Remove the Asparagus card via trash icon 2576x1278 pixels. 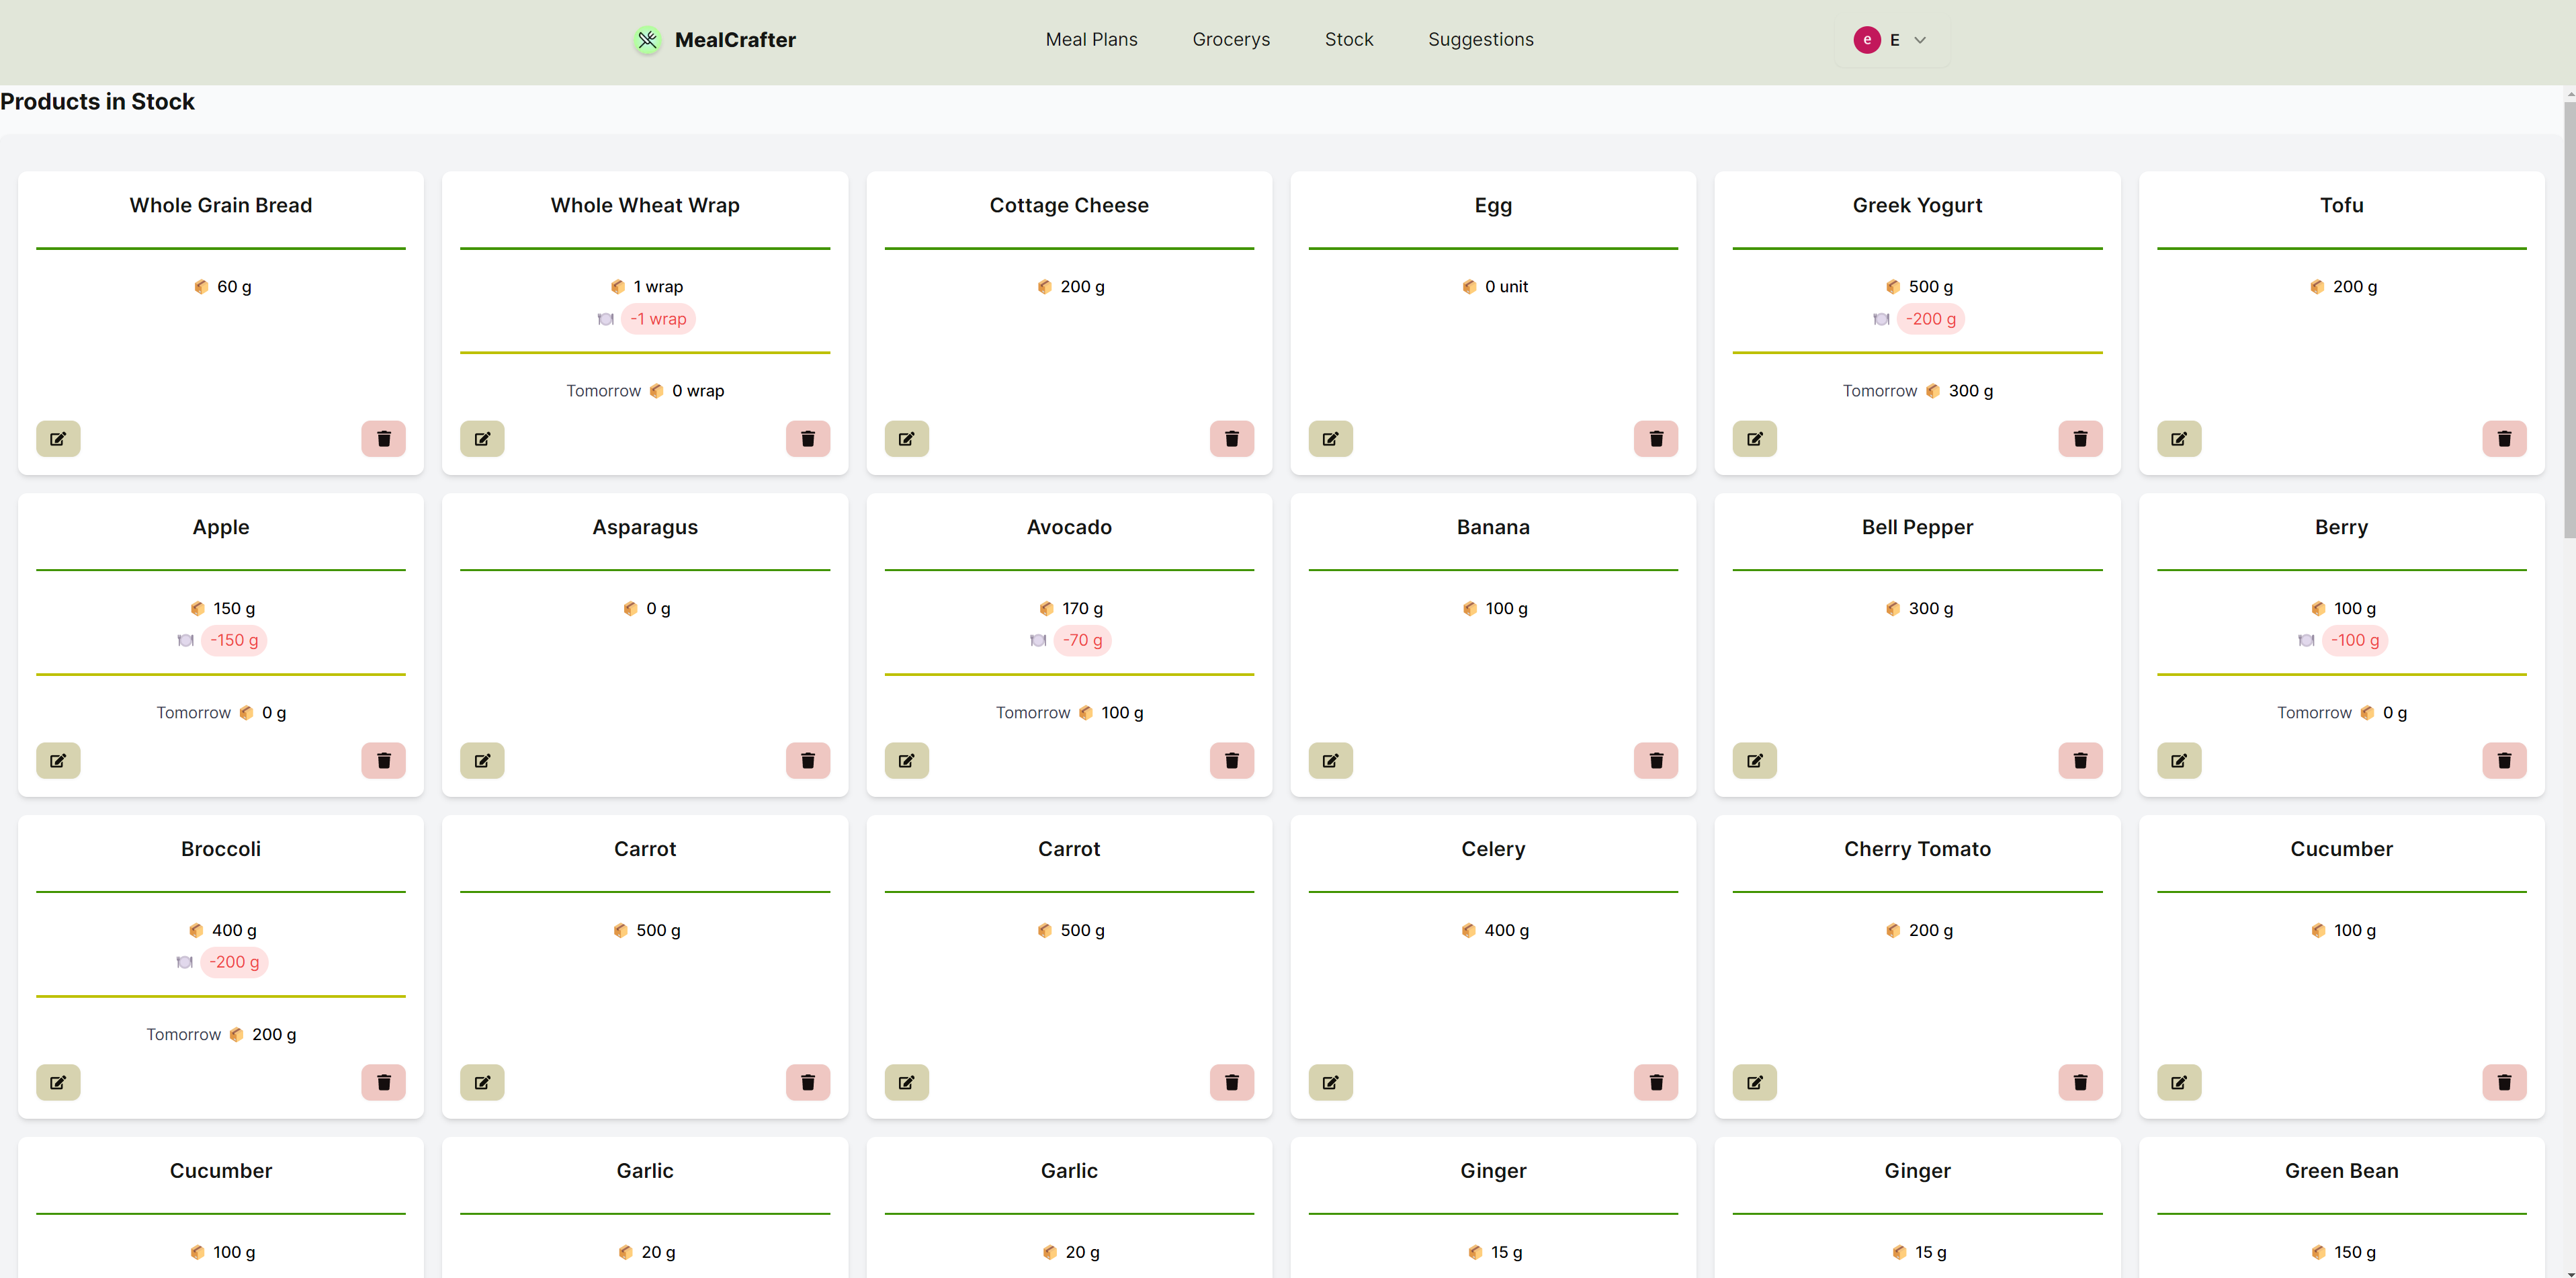click(808, 761)
